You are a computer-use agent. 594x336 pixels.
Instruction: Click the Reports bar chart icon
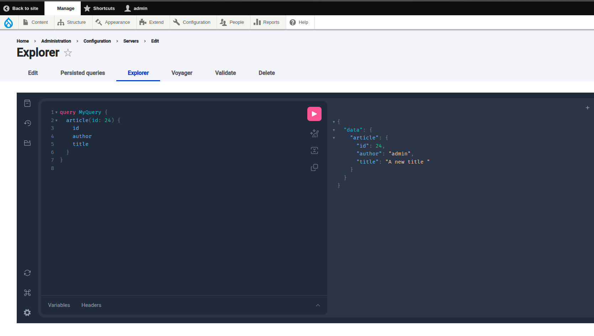(x=257, y=22)
